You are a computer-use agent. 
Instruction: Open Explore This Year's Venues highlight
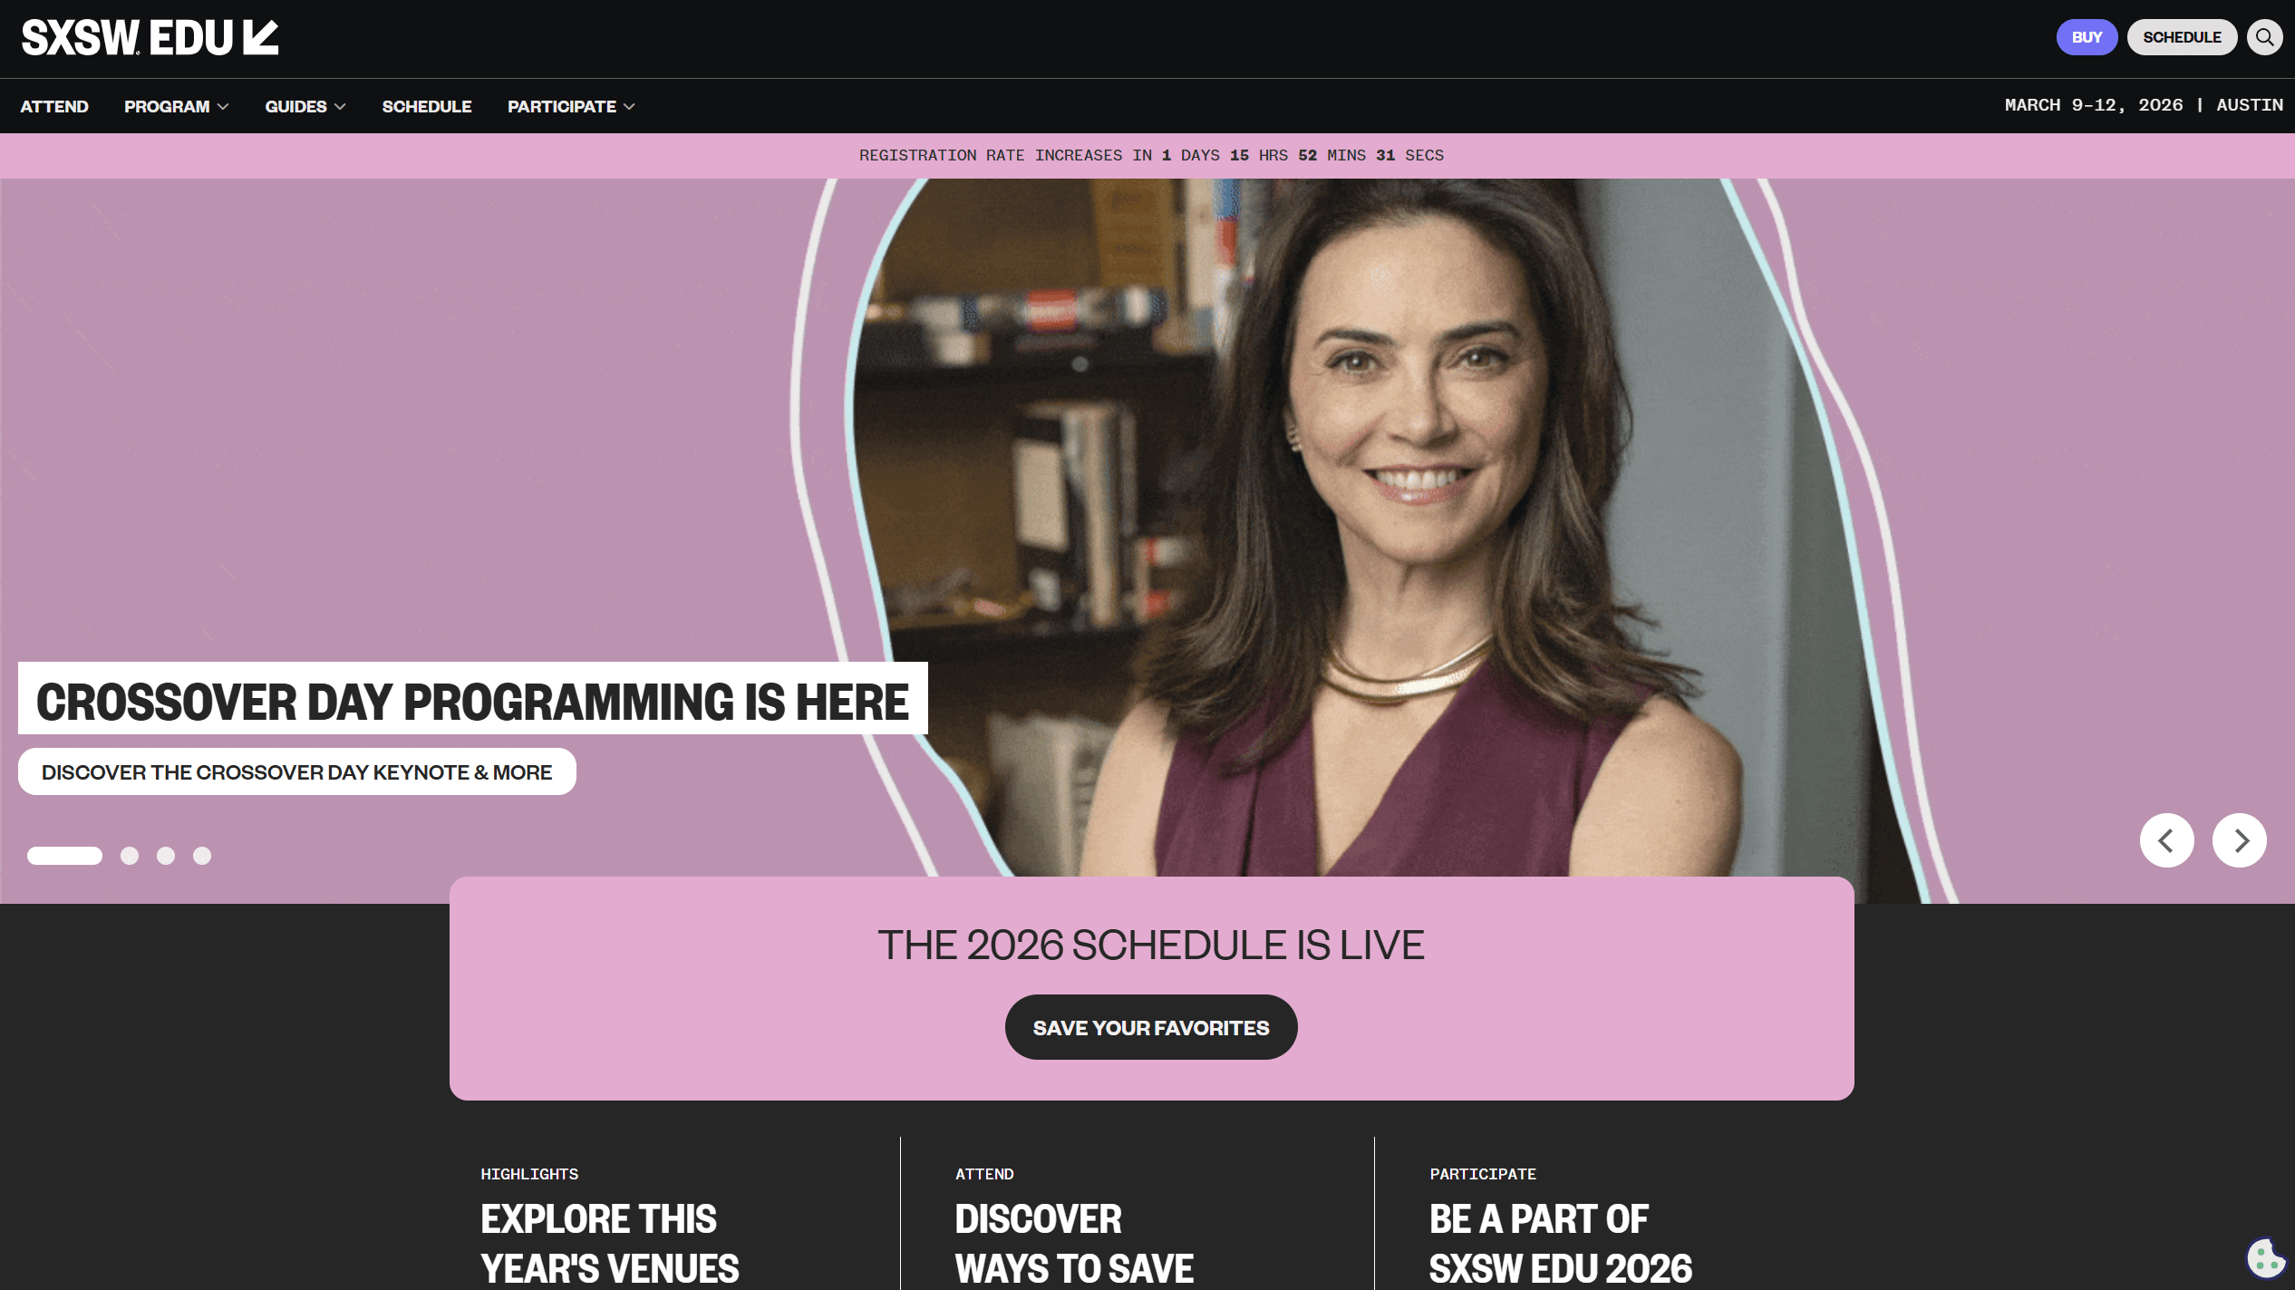tap(609, 1243)
